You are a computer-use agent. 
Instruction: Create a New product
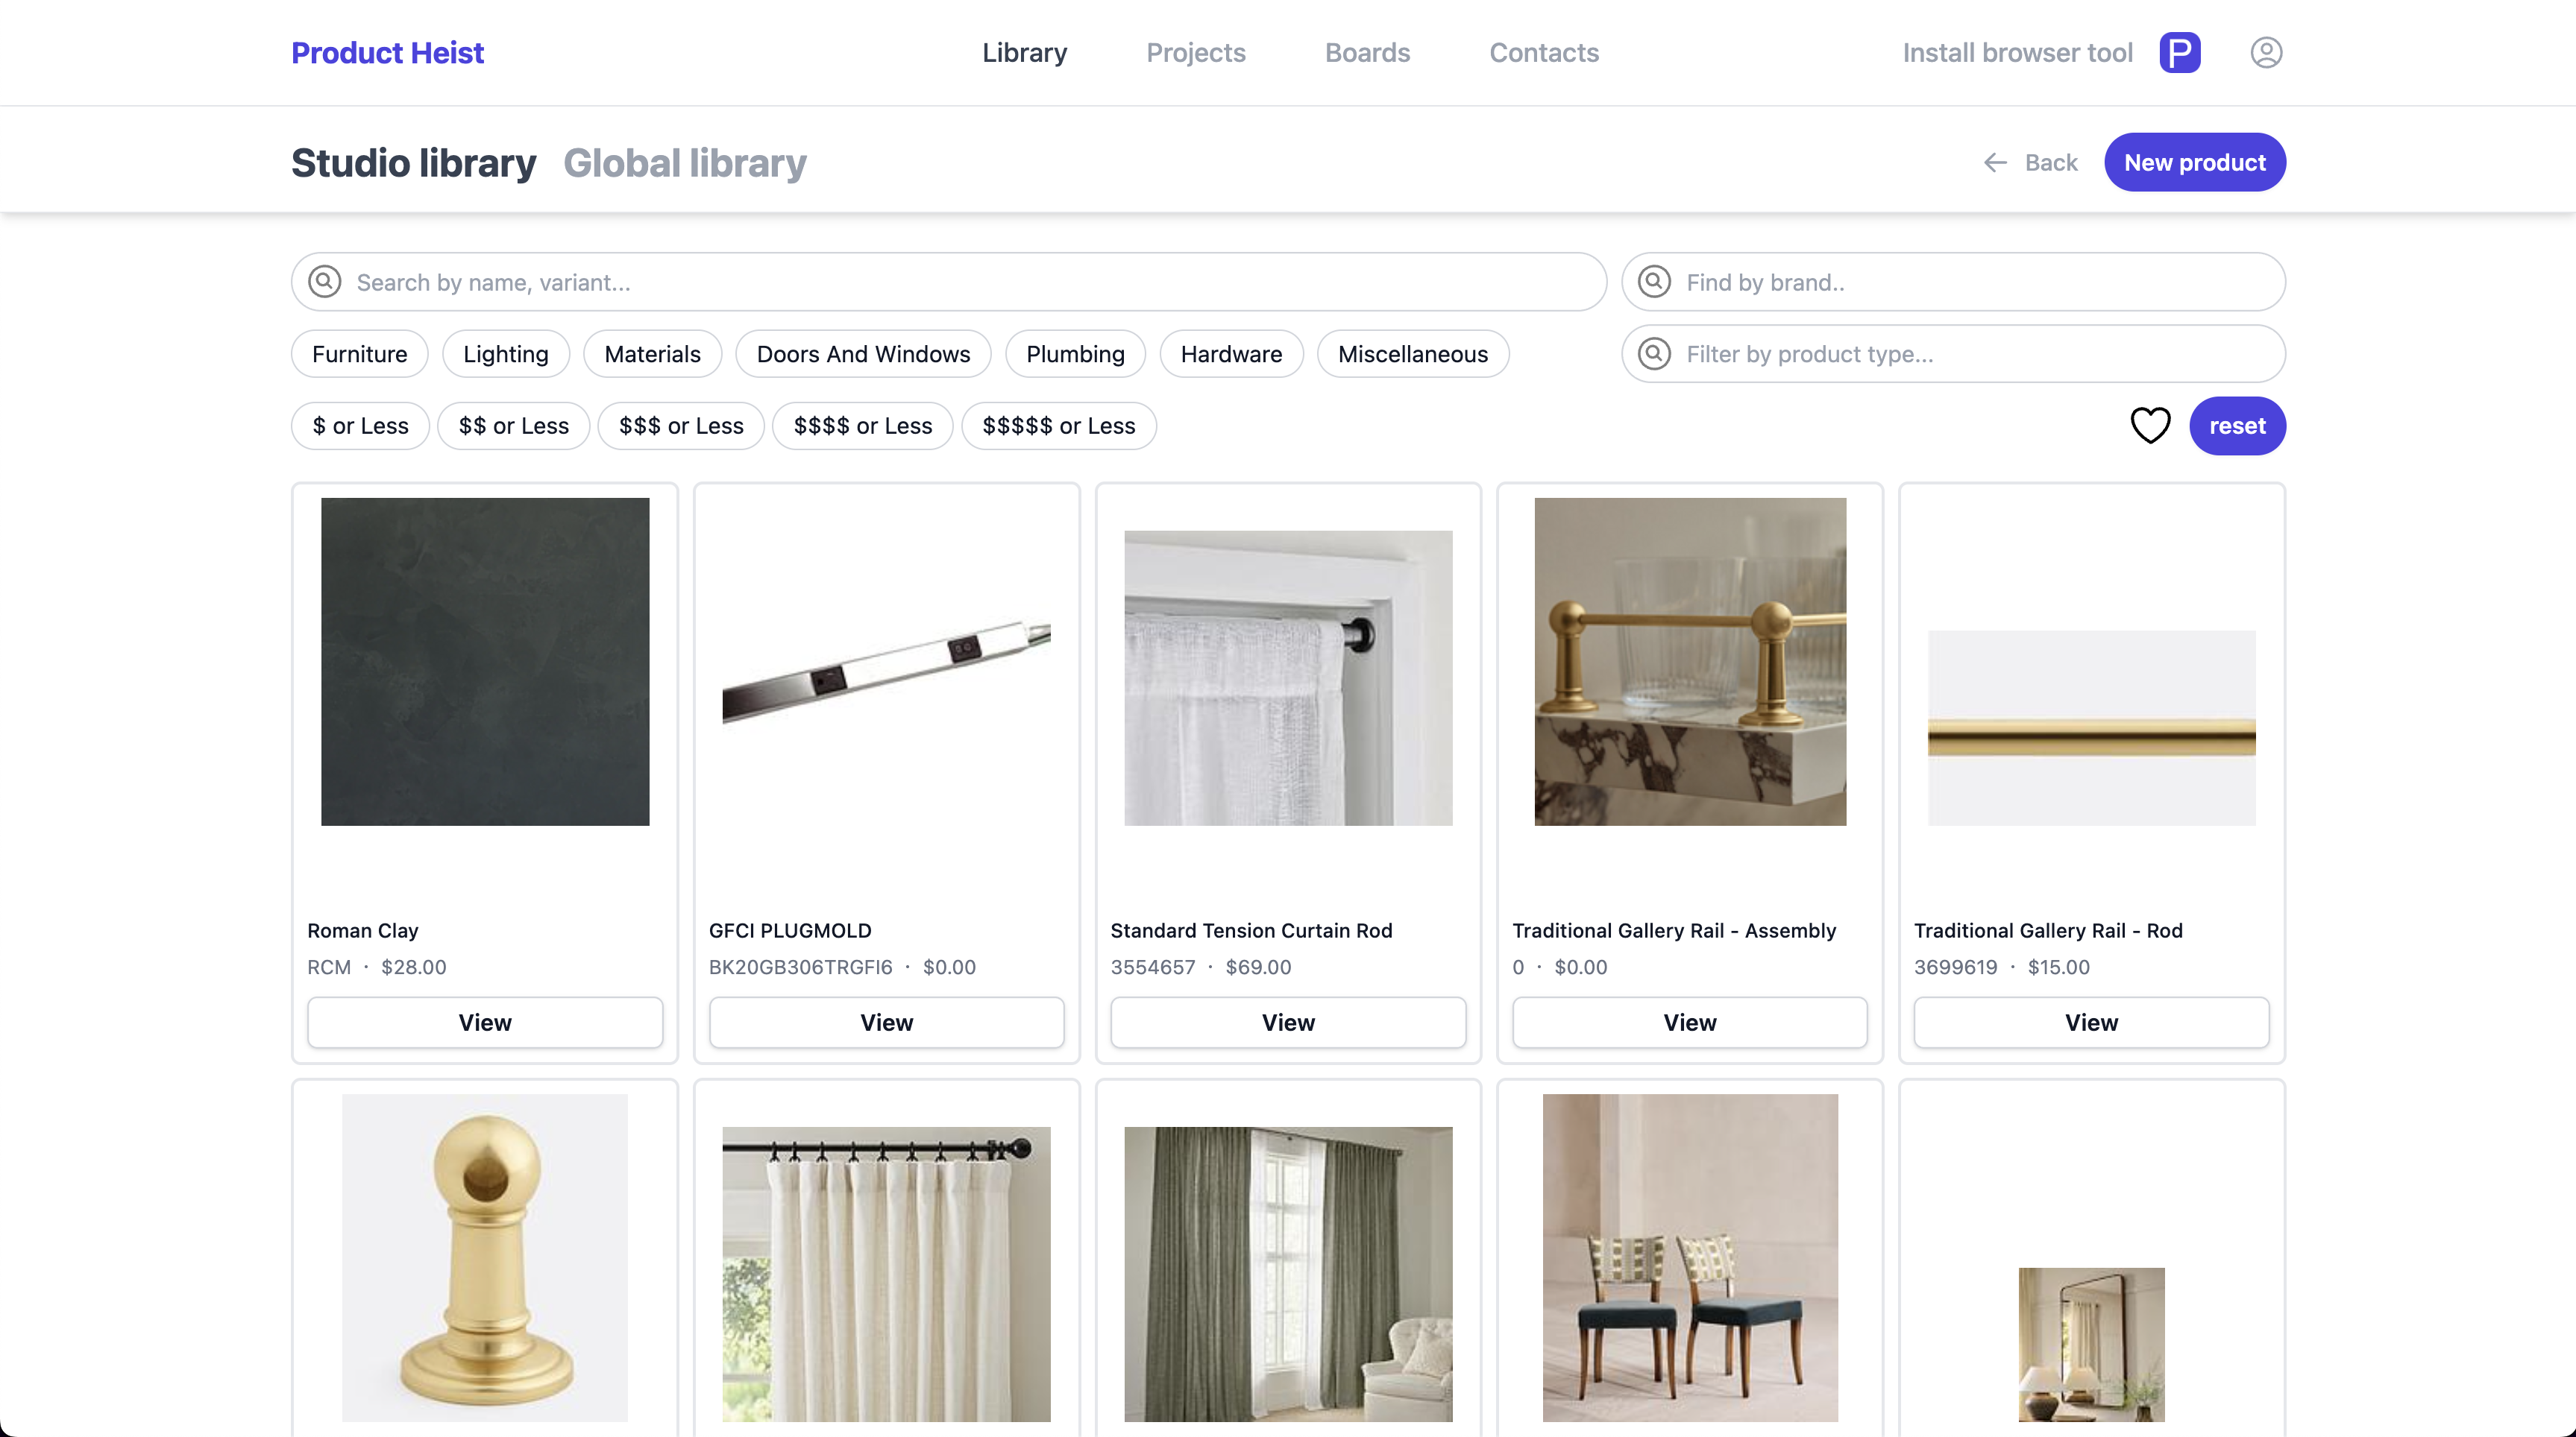pyautogui.click(x=2194, y=162)
